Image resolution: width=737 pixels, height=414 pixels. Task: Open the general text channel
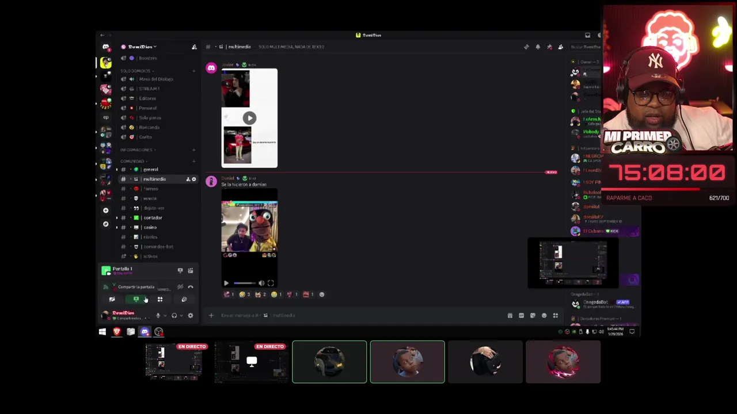tap(157, 170)
